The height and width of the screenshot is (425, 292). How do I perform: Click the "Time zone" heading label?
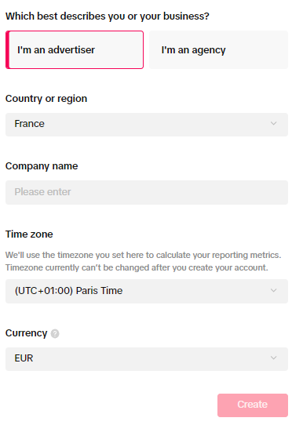click(x=29, y=234)
